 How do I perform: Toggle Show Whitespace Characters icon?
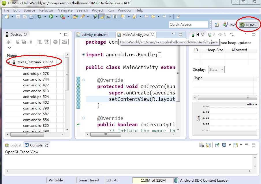pyautogui.click(x=115, y=16)
